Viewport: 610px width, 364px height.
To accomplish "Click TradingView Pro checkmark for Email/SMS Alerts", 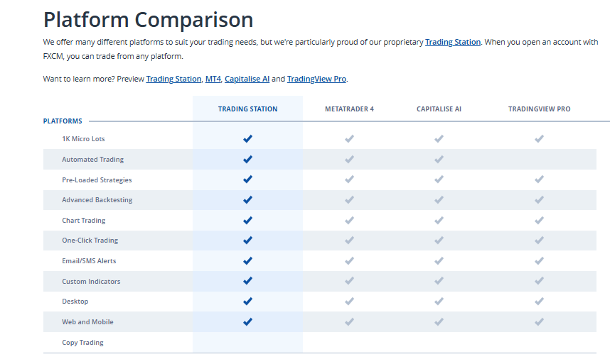I will [x=539, y=261].
